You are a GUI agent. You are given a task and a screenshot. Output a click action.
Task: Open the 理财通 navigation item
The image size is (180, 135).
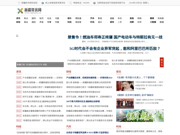(78, 18)
